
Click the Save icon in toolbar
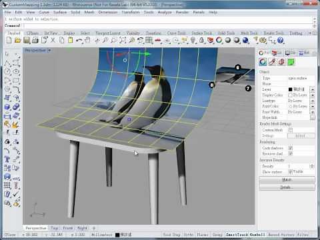(x=27, y=40)
